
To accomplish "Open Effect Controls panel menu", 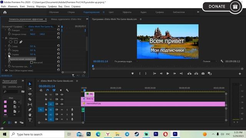I will 46,19.
